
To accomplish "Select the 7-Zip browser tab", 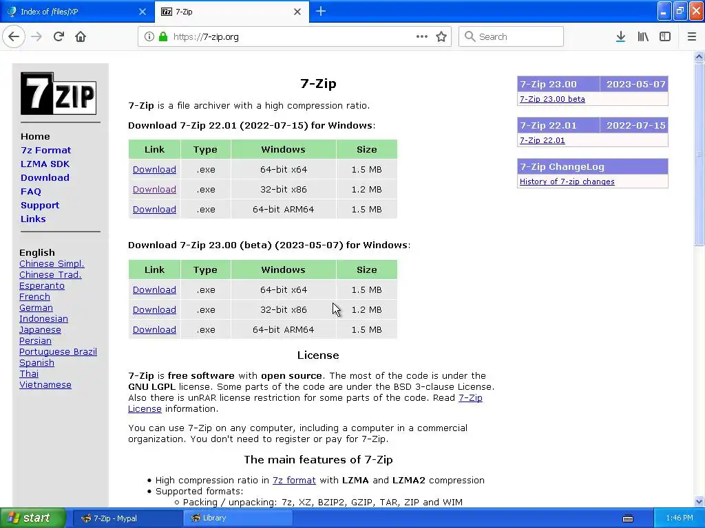I will pyautogui.click(x=231, y=12).
